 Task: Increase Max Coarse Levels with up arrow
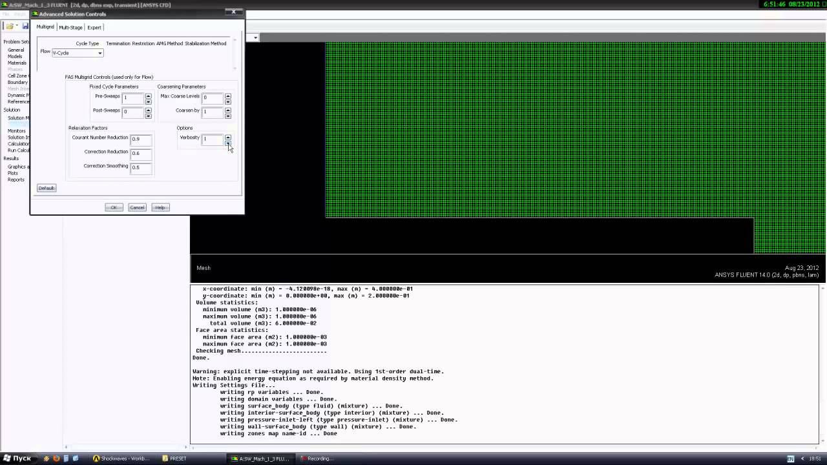pos(227,96)
